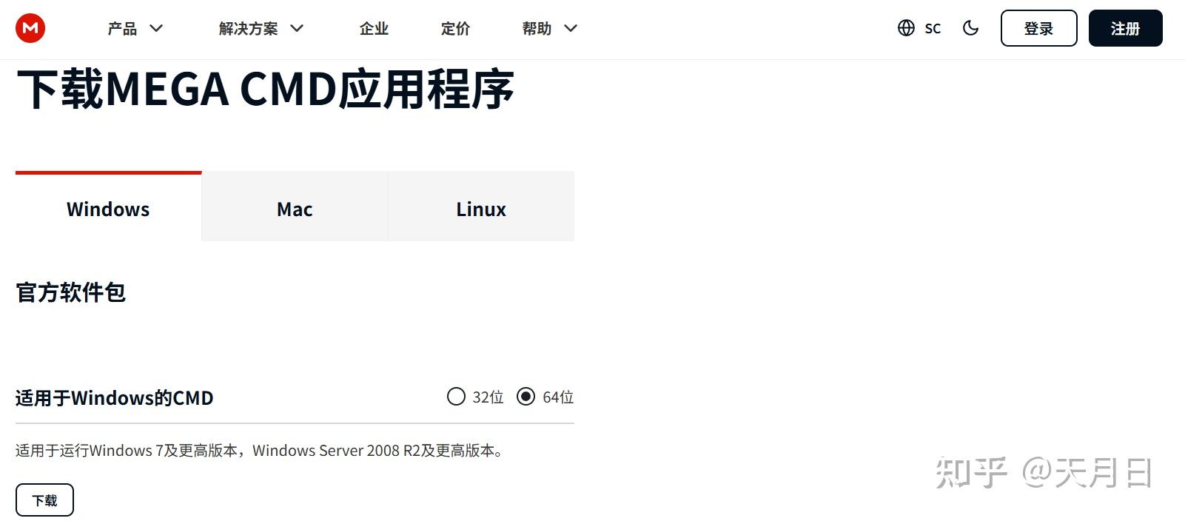
Task: Click the red MEGA logo icon
Action: click(30, 28)
